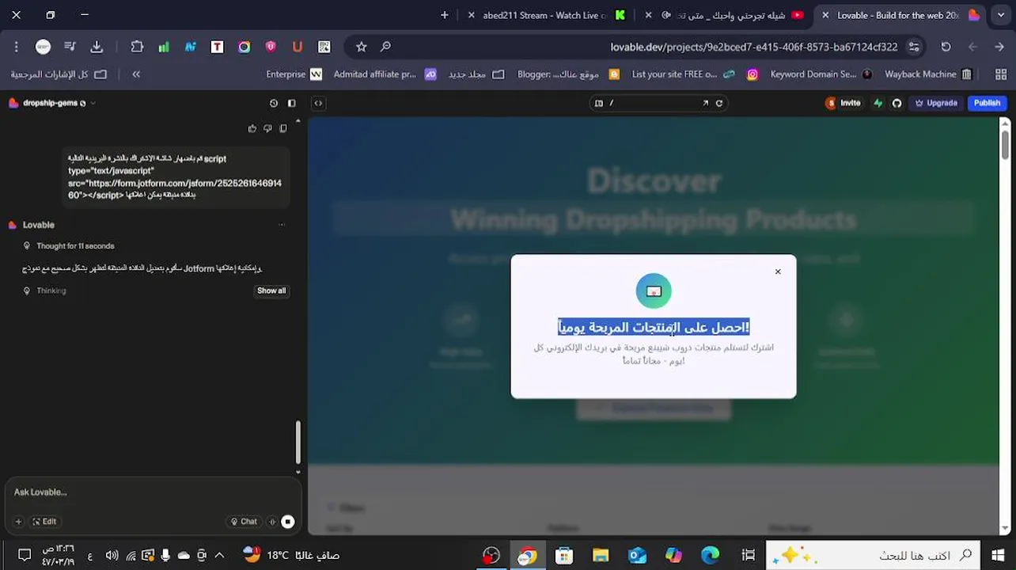
Task: Open the green Supabase lightning icon
Action: click(x=878, y=103)
